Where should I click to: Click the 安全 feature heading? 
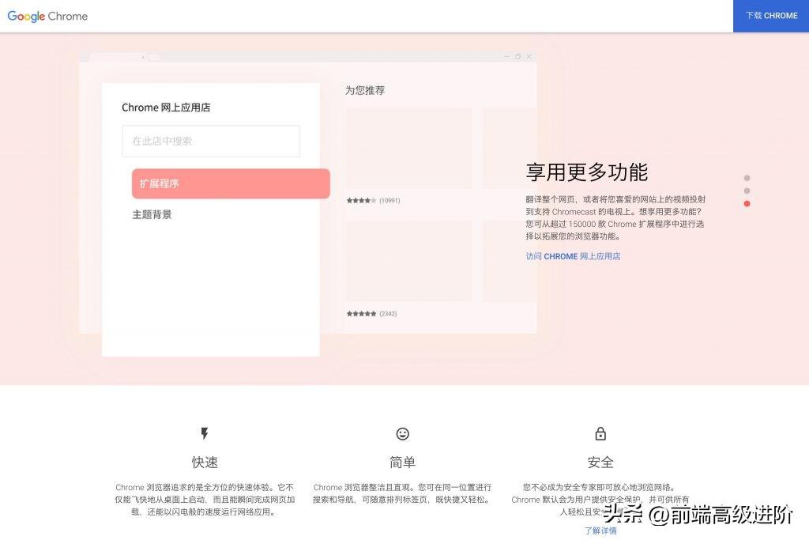click(x=600, y=462)
